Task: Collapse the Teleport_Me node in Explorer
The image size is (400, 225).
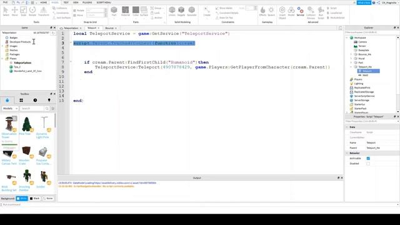Action: [351, 67]
